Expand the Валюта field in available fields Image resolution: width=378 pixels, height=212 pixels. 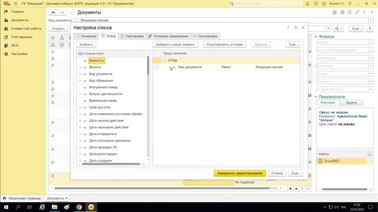(80, 67)
